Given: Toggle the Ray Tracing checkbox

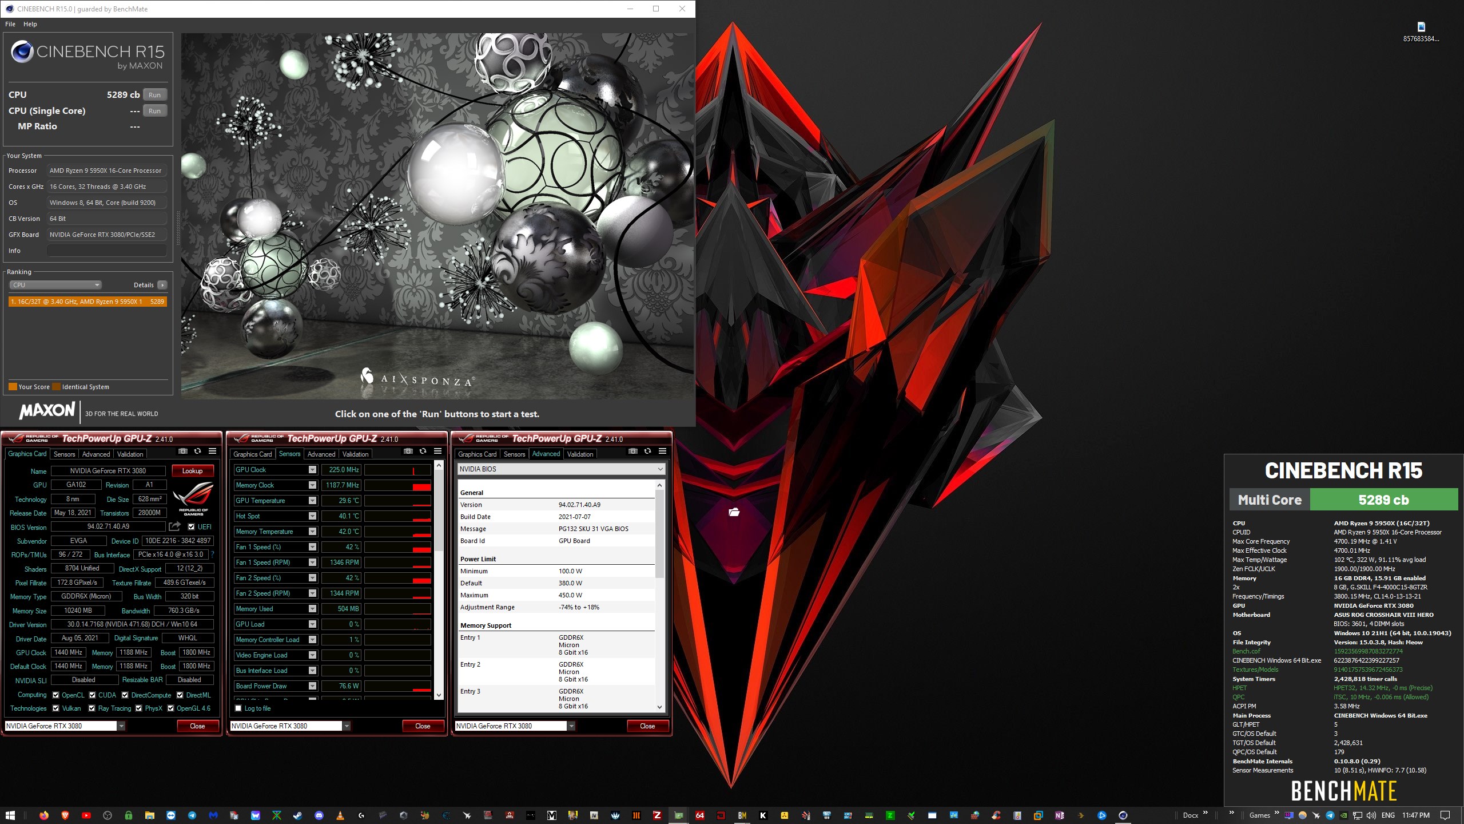Looking at the screenshot, I should (x=92, y=708).
